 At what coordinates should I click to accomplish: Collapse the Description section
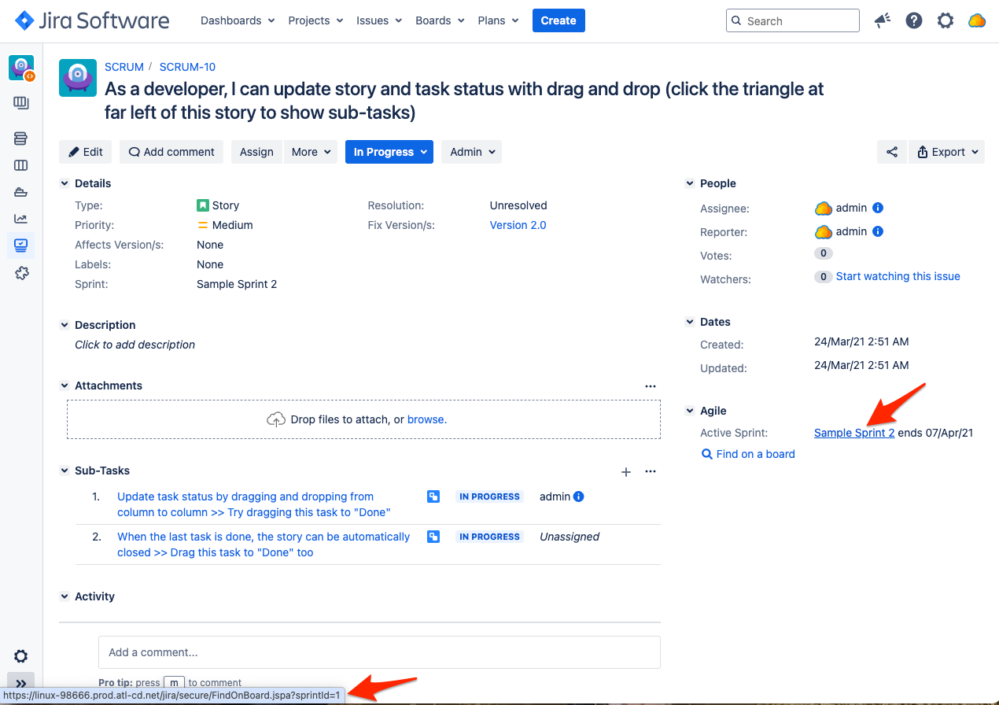(x=65, y=325)
